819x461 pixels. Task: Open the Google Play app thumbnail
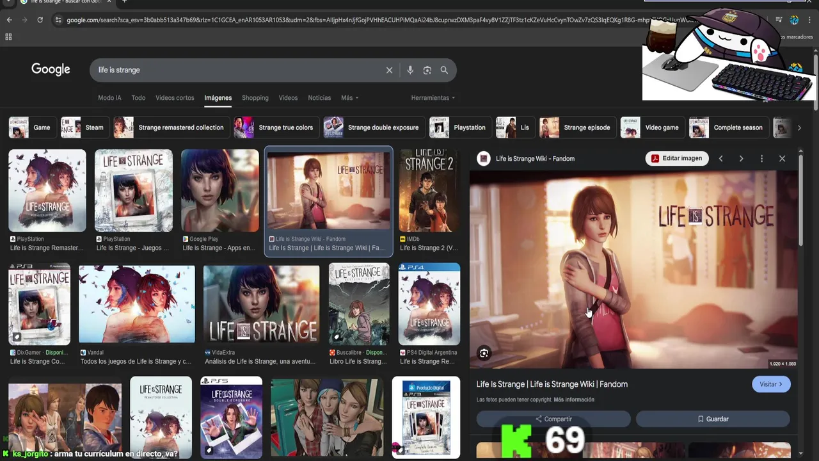[x=220, y=190]
